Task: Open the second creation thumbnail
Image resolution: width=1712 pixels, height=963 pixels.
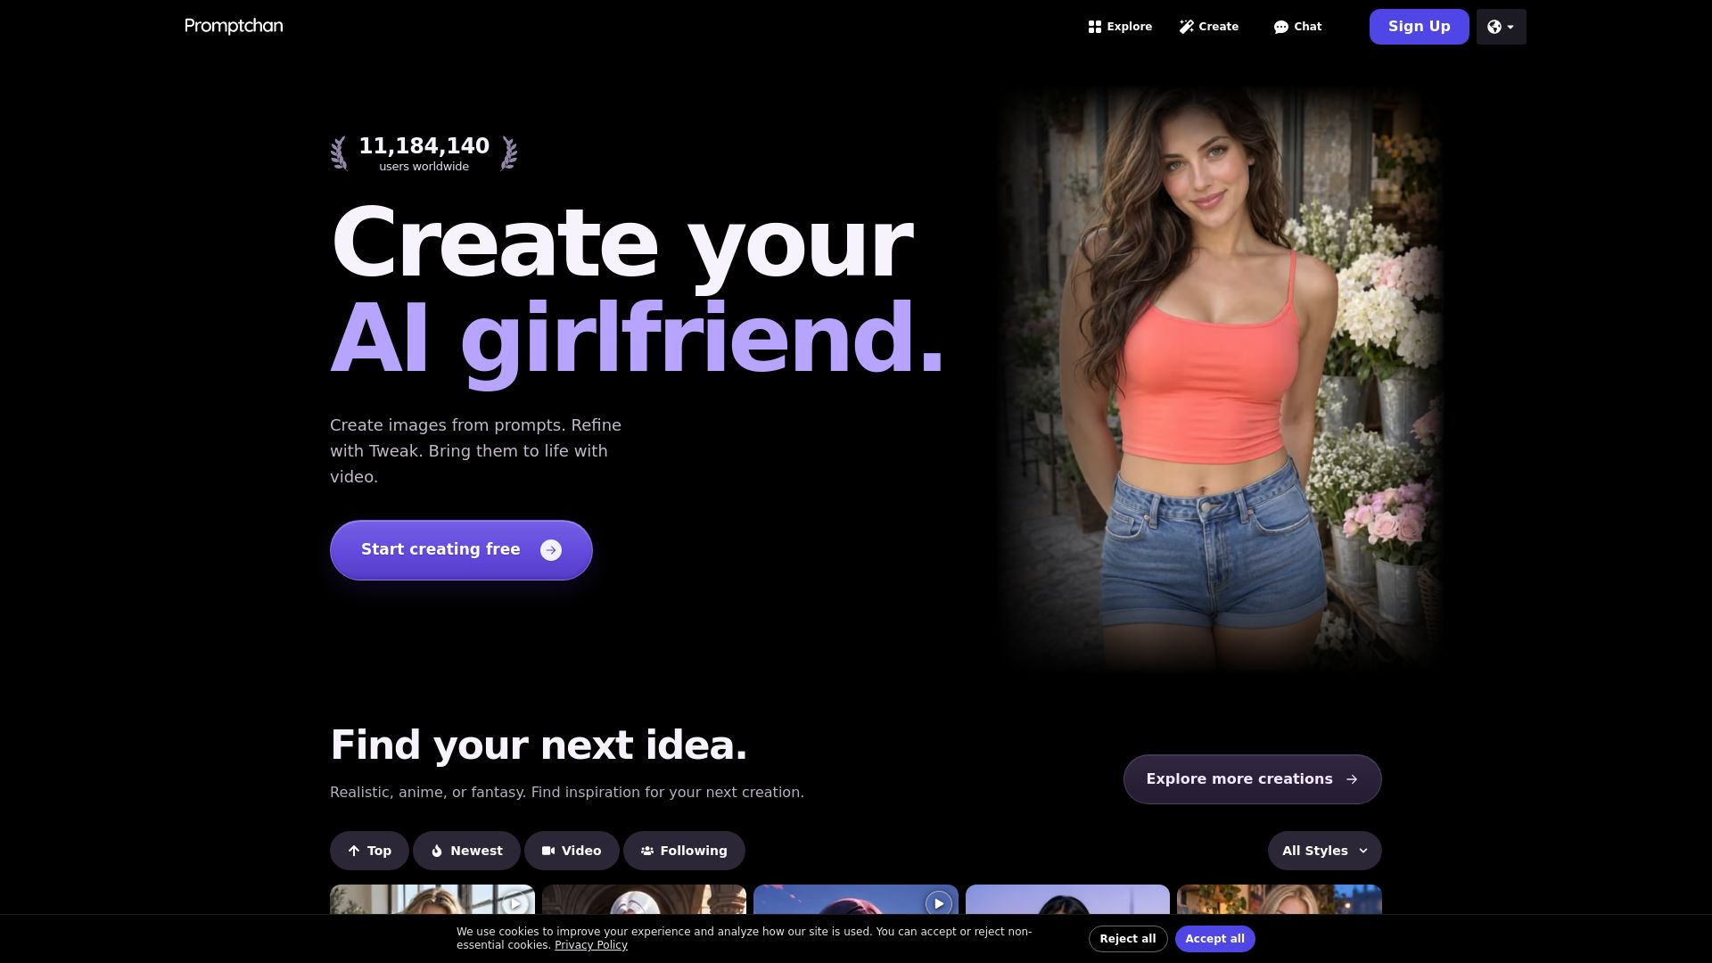Action: 644,899
